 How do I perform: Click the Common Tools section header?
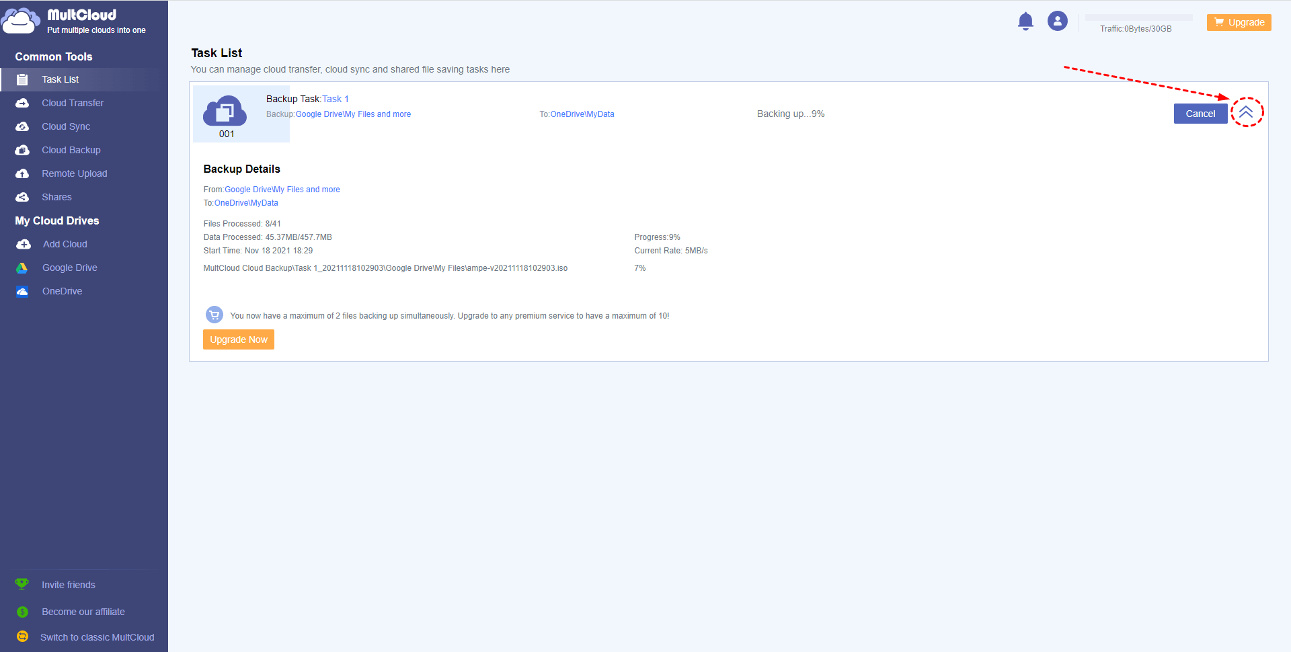[x=54, y=56]
